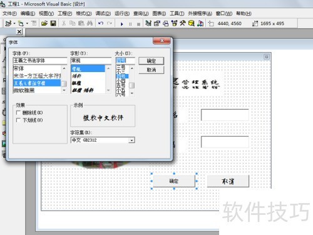Screen dimensions: 313x235
Task: Open the Form Layout Window icon
Action: 166,23
